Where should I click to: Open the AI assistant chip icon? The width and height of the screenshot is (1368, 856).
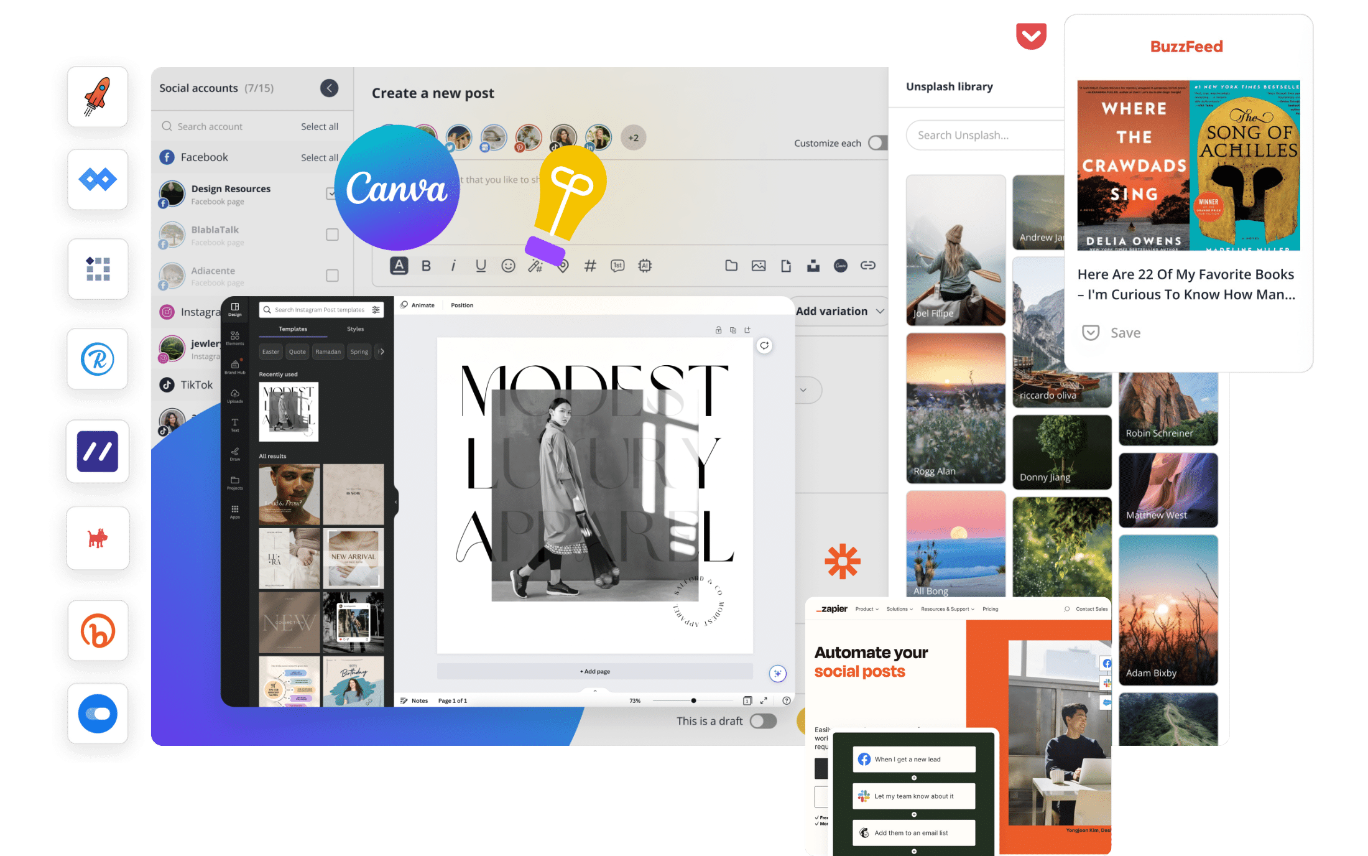(645, 266)
